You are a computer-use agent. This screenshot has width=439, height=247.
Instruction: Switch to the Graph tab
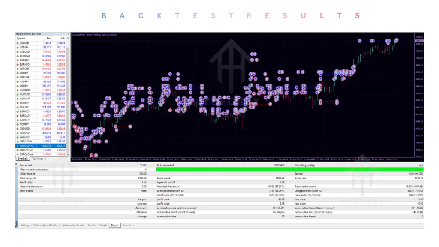coord(103,225)
